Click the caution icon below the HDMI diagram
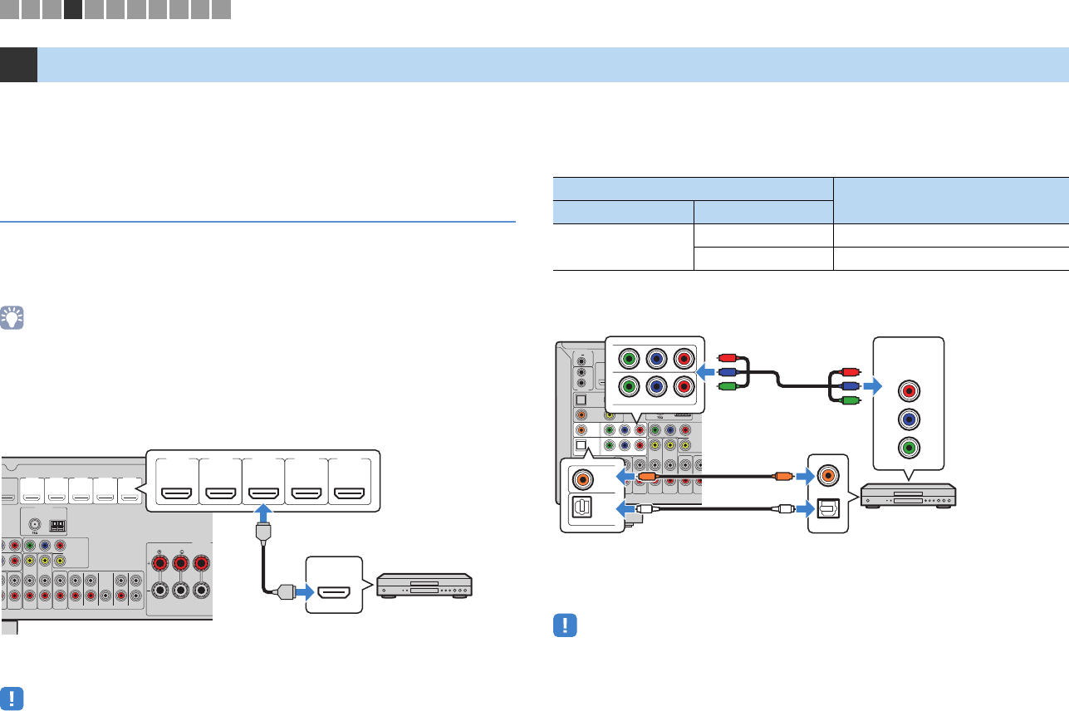This screenshot has height=711, width=1069. pyautogui.click(x=12, y=697)
